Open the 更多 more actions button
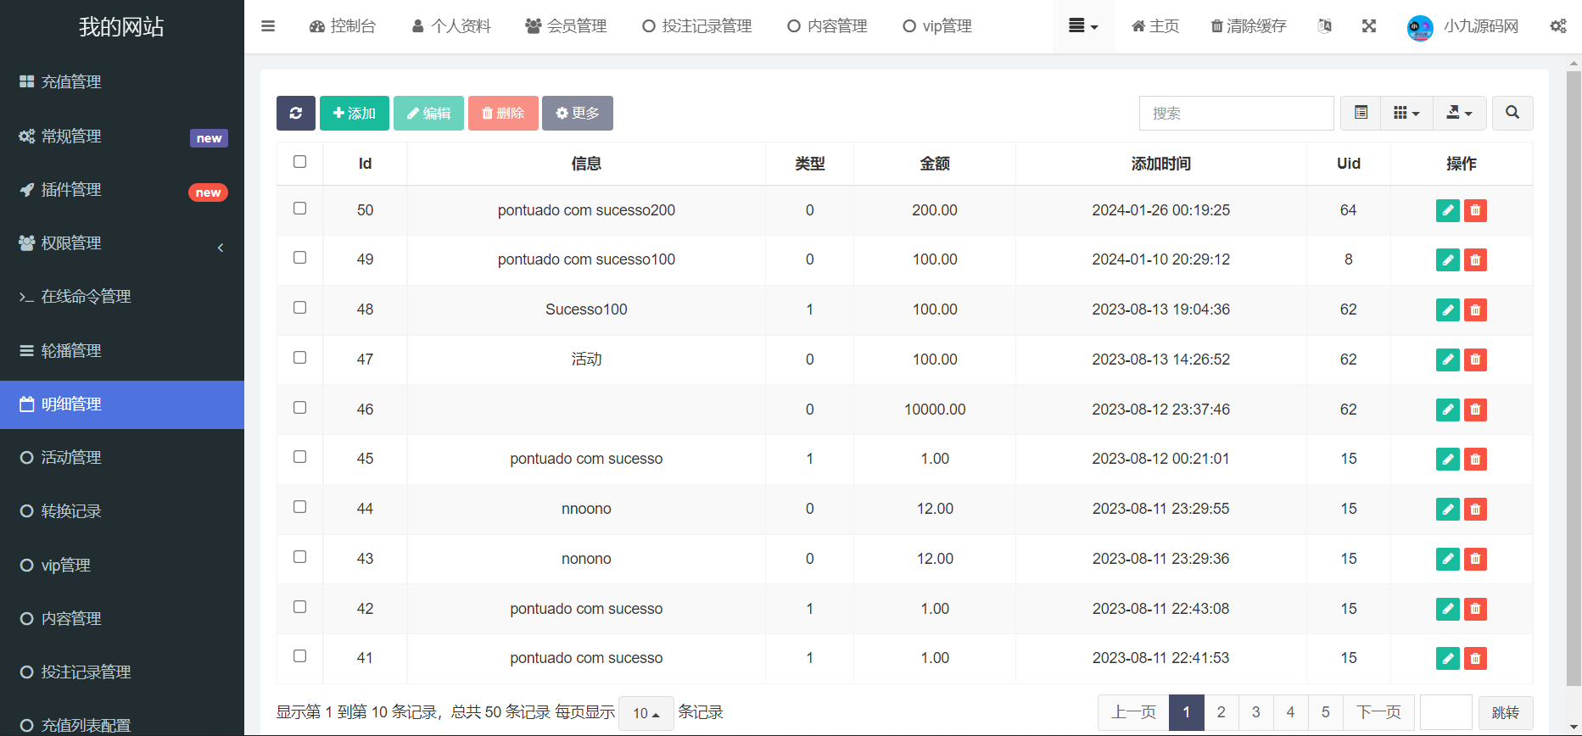The width and height of the screenshot is (1582, 736). [578, 113]
